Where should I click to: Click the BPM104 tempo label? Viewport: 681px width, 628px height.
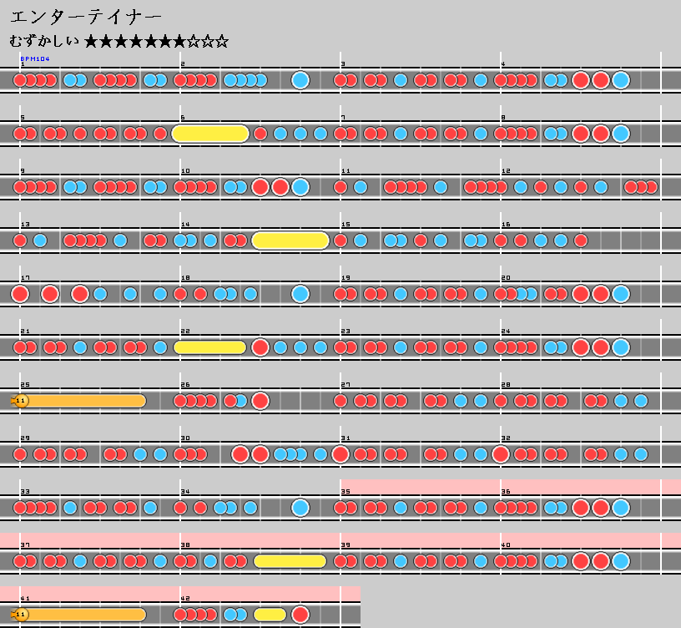coord(35,59)
